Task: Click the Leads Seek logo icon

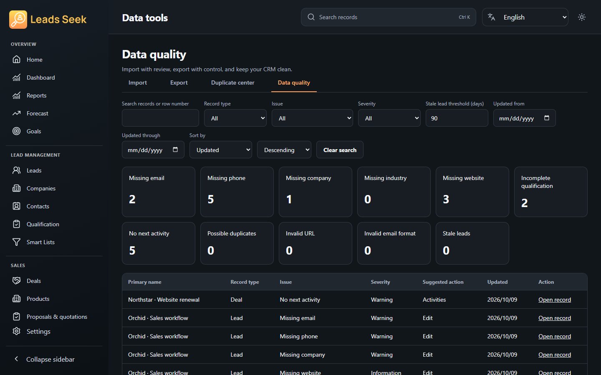Action: click(x=18, y=20)
